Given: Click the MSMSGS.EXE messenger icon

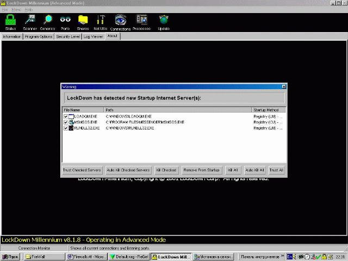Looking at the screenshot, I should click(71, 122).
